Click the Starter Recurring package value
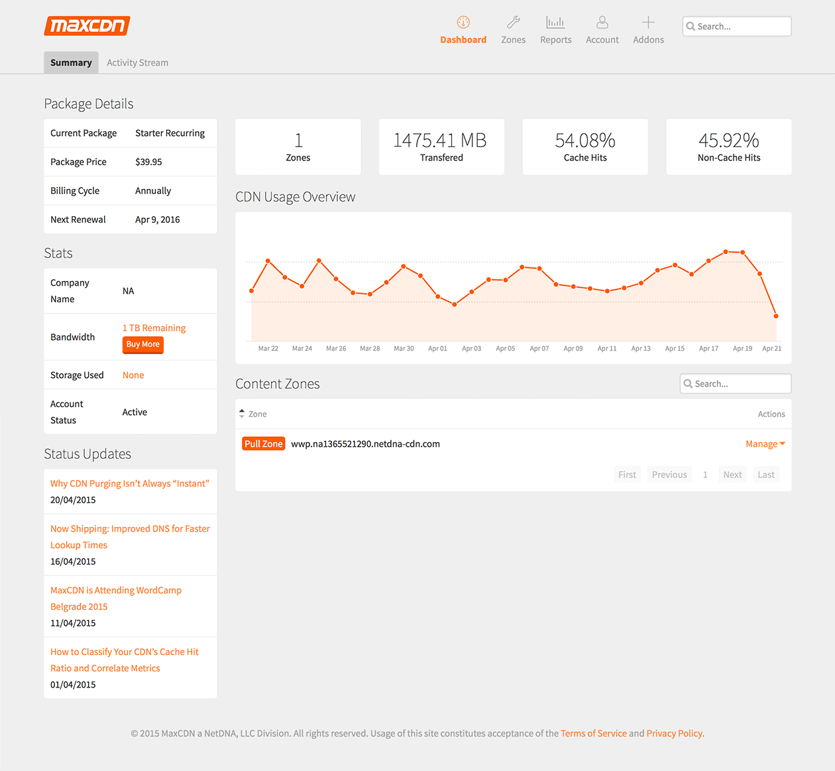The width and height of the screenshot is (835, 771). click(170, 133)
